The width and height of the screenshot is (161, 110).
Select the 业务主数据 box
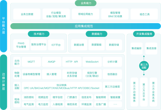[27, 14]
